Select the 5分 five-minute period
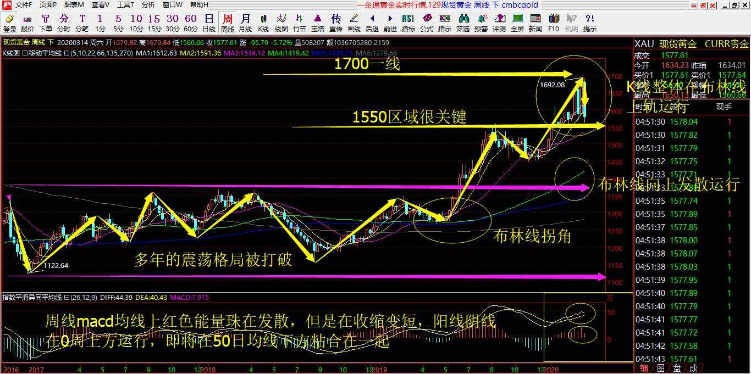 118,23
